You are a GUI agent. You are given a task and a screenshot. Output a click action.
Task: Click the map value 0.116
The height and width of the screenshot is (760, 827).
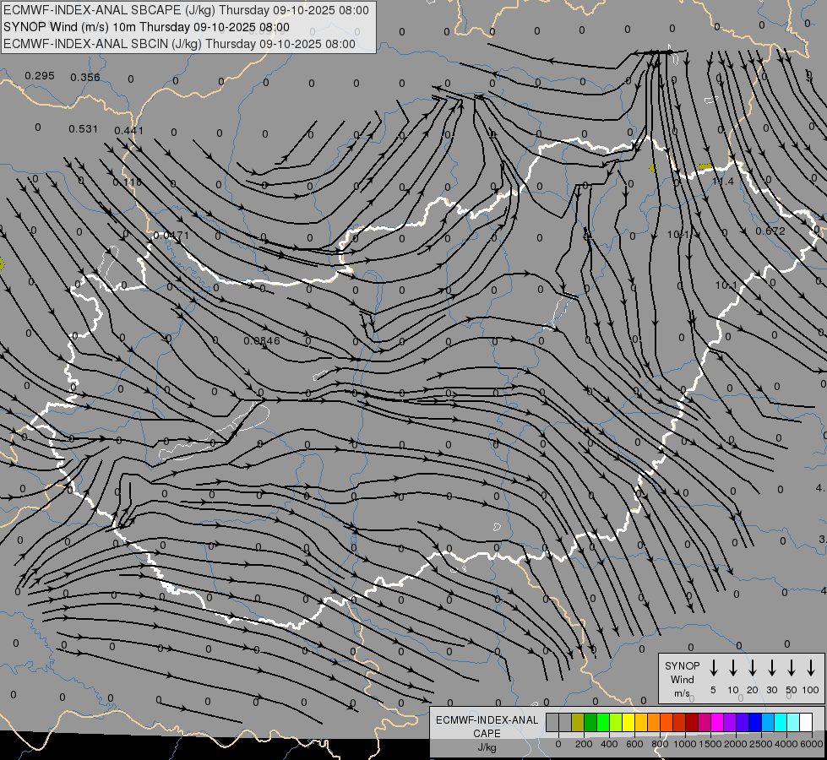127,182
